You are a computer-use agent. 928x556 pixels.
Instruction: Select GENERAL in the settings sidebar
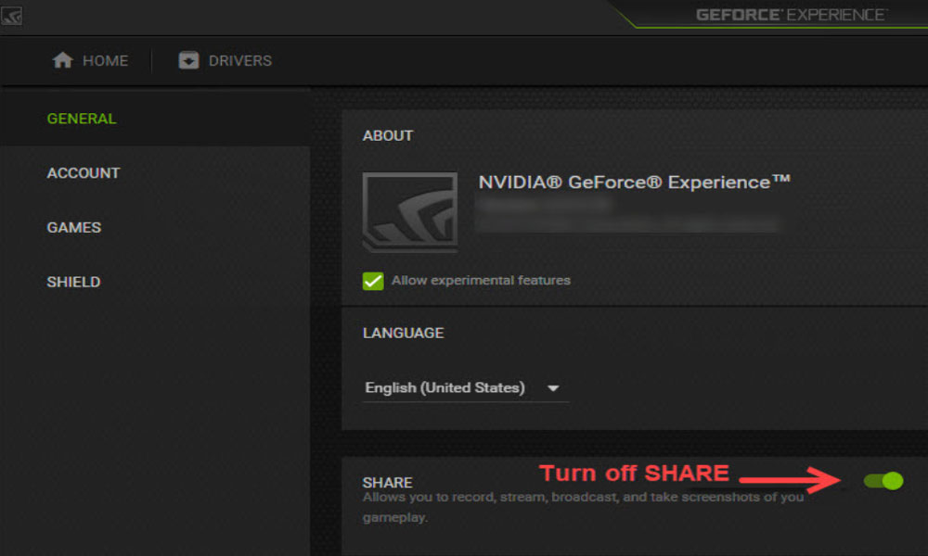click(155, 119)
